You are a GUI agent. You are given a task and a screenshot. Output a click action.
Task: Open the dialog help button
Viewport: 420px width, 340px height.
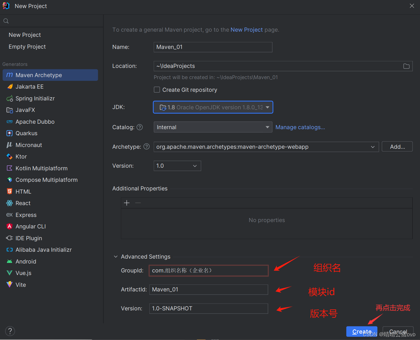(10, 331)
